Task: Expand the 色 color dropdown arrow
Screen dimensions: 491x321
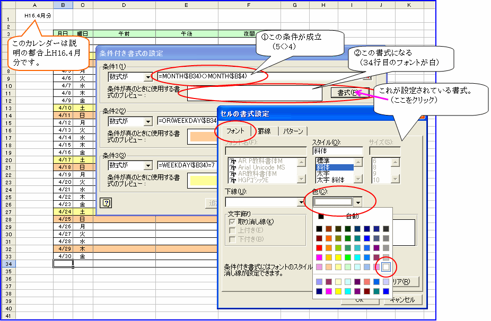Action: click(x=359, y=202)
